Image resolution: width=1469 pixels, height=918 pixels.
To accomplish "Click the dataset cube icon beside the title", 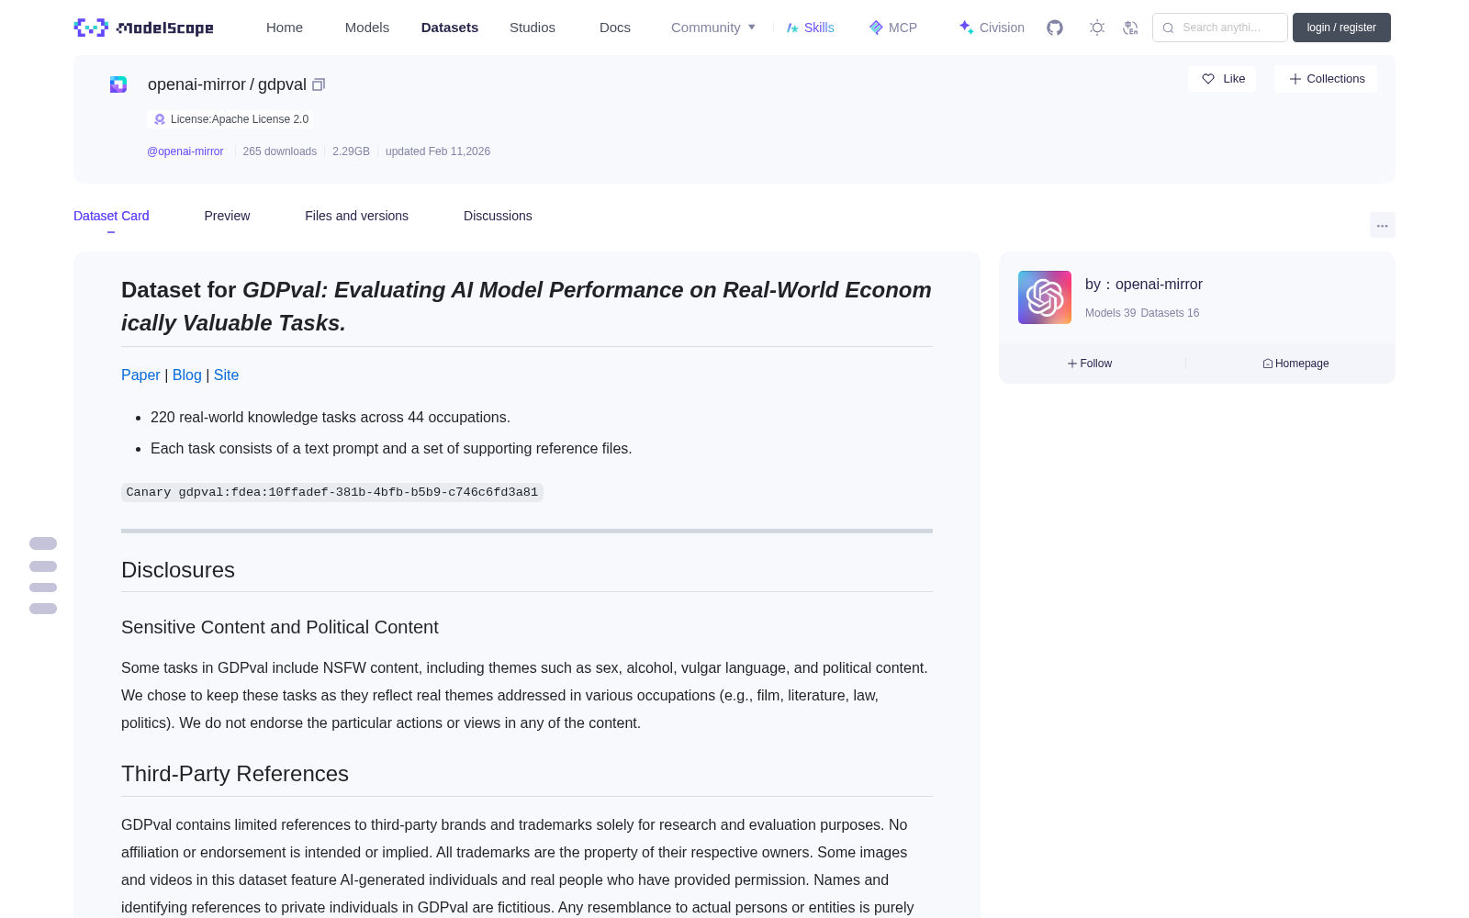I will (x=118, y=84).
